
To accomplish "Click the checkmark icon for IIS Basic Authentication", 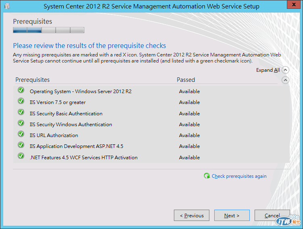I will [21, 112].
